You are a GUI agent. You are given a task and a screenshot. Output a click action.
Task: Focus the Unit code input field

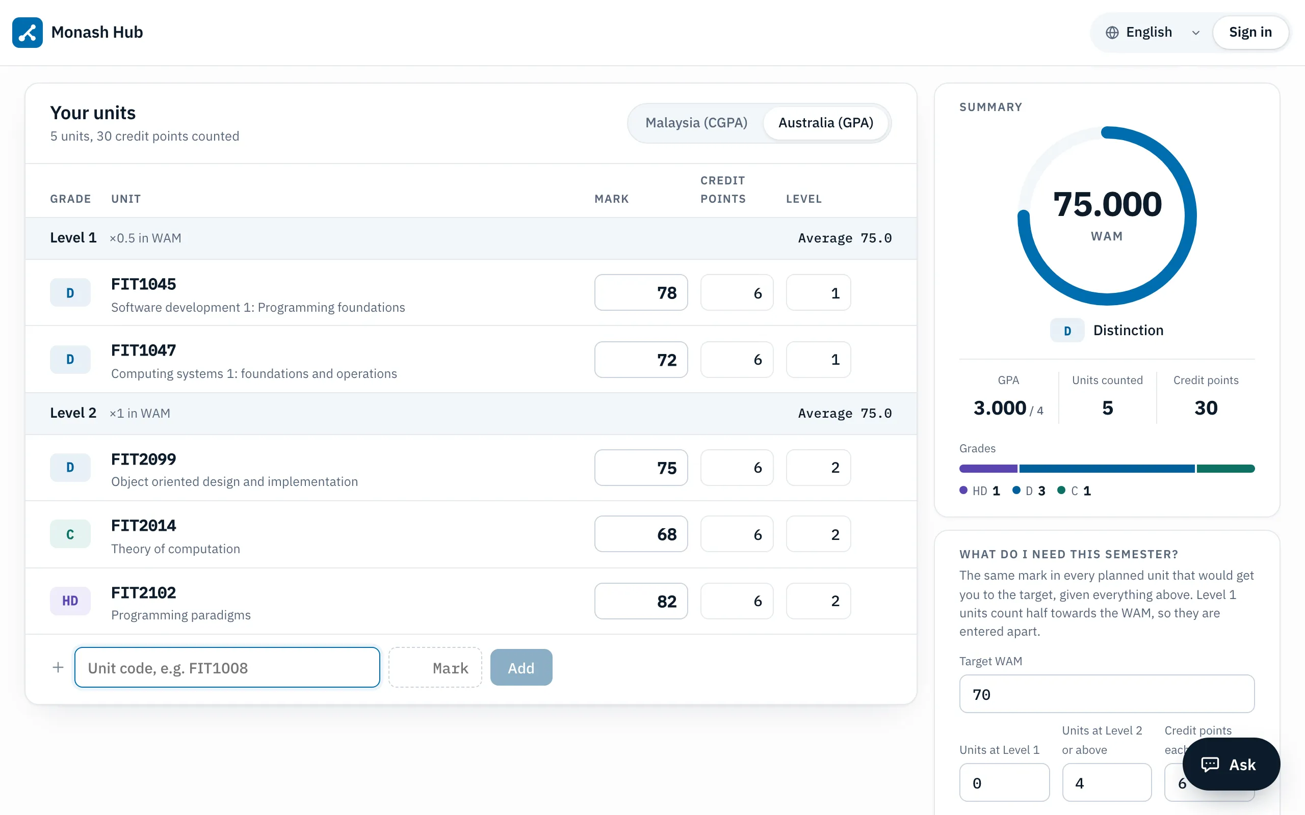pos(227,667)
